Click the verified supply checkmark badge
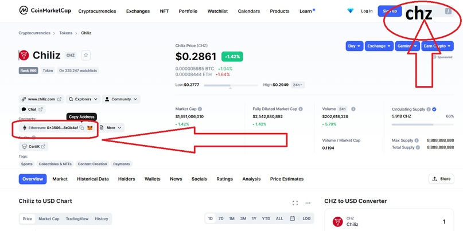 click(434, 109)
